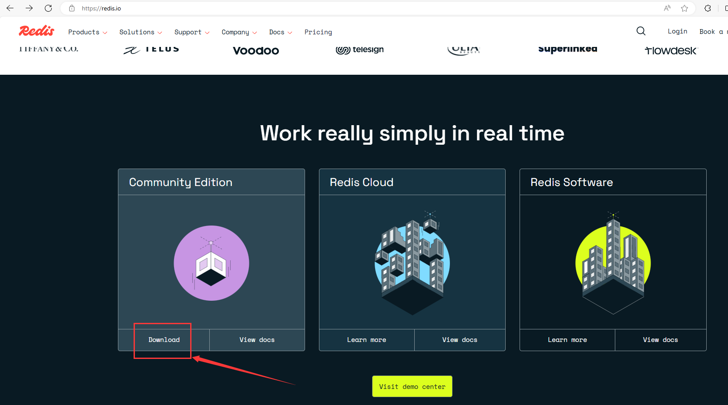Click the TELUS customer logo
728x405 pixels.
point(151,50)
